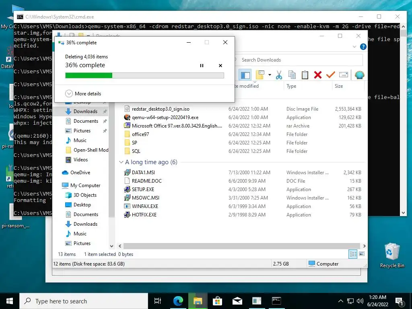The height and width of the screenshot is (309, 412).
Task: Launch Microsoft Edge from taskbar
Action: (x=178, y=301)
